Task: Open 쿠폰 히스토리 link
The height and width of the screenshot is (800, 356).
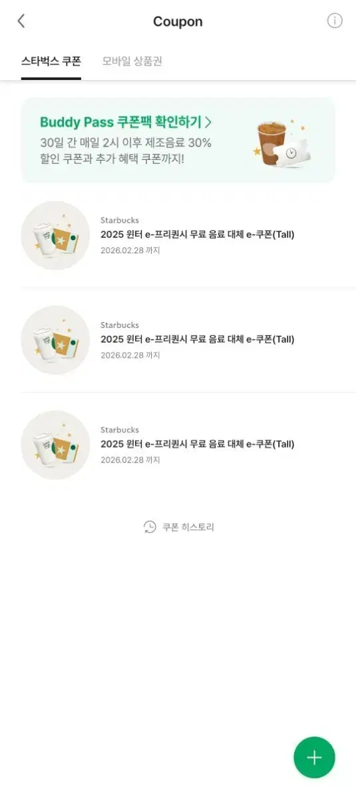Action: point(188,527)
